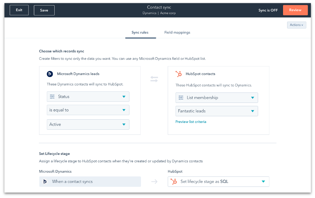Click the Dynamics icon in 'When a contact syncs'
Viewport: 315px width, 198px height.
(45, 182)
